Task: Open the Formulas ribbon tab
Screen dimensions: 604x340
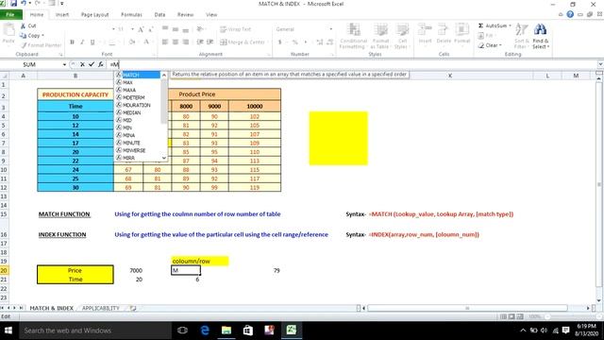Action: coord(131,15)
